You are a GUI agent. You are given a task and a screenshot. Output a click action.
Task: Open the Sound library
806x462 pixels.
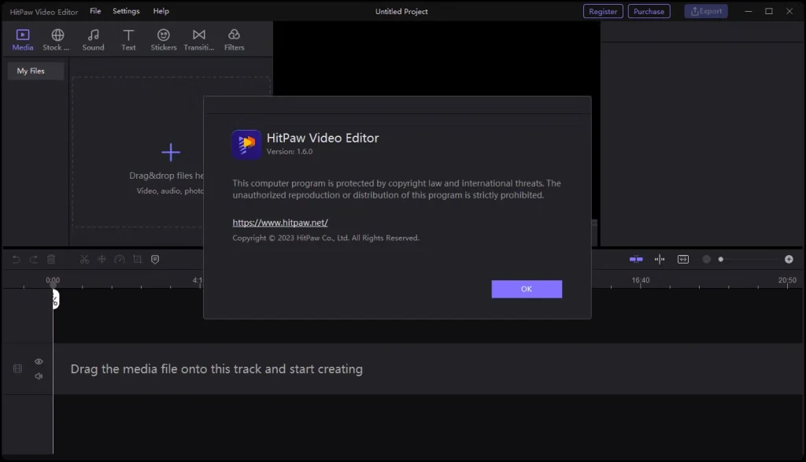coord(93,39)
